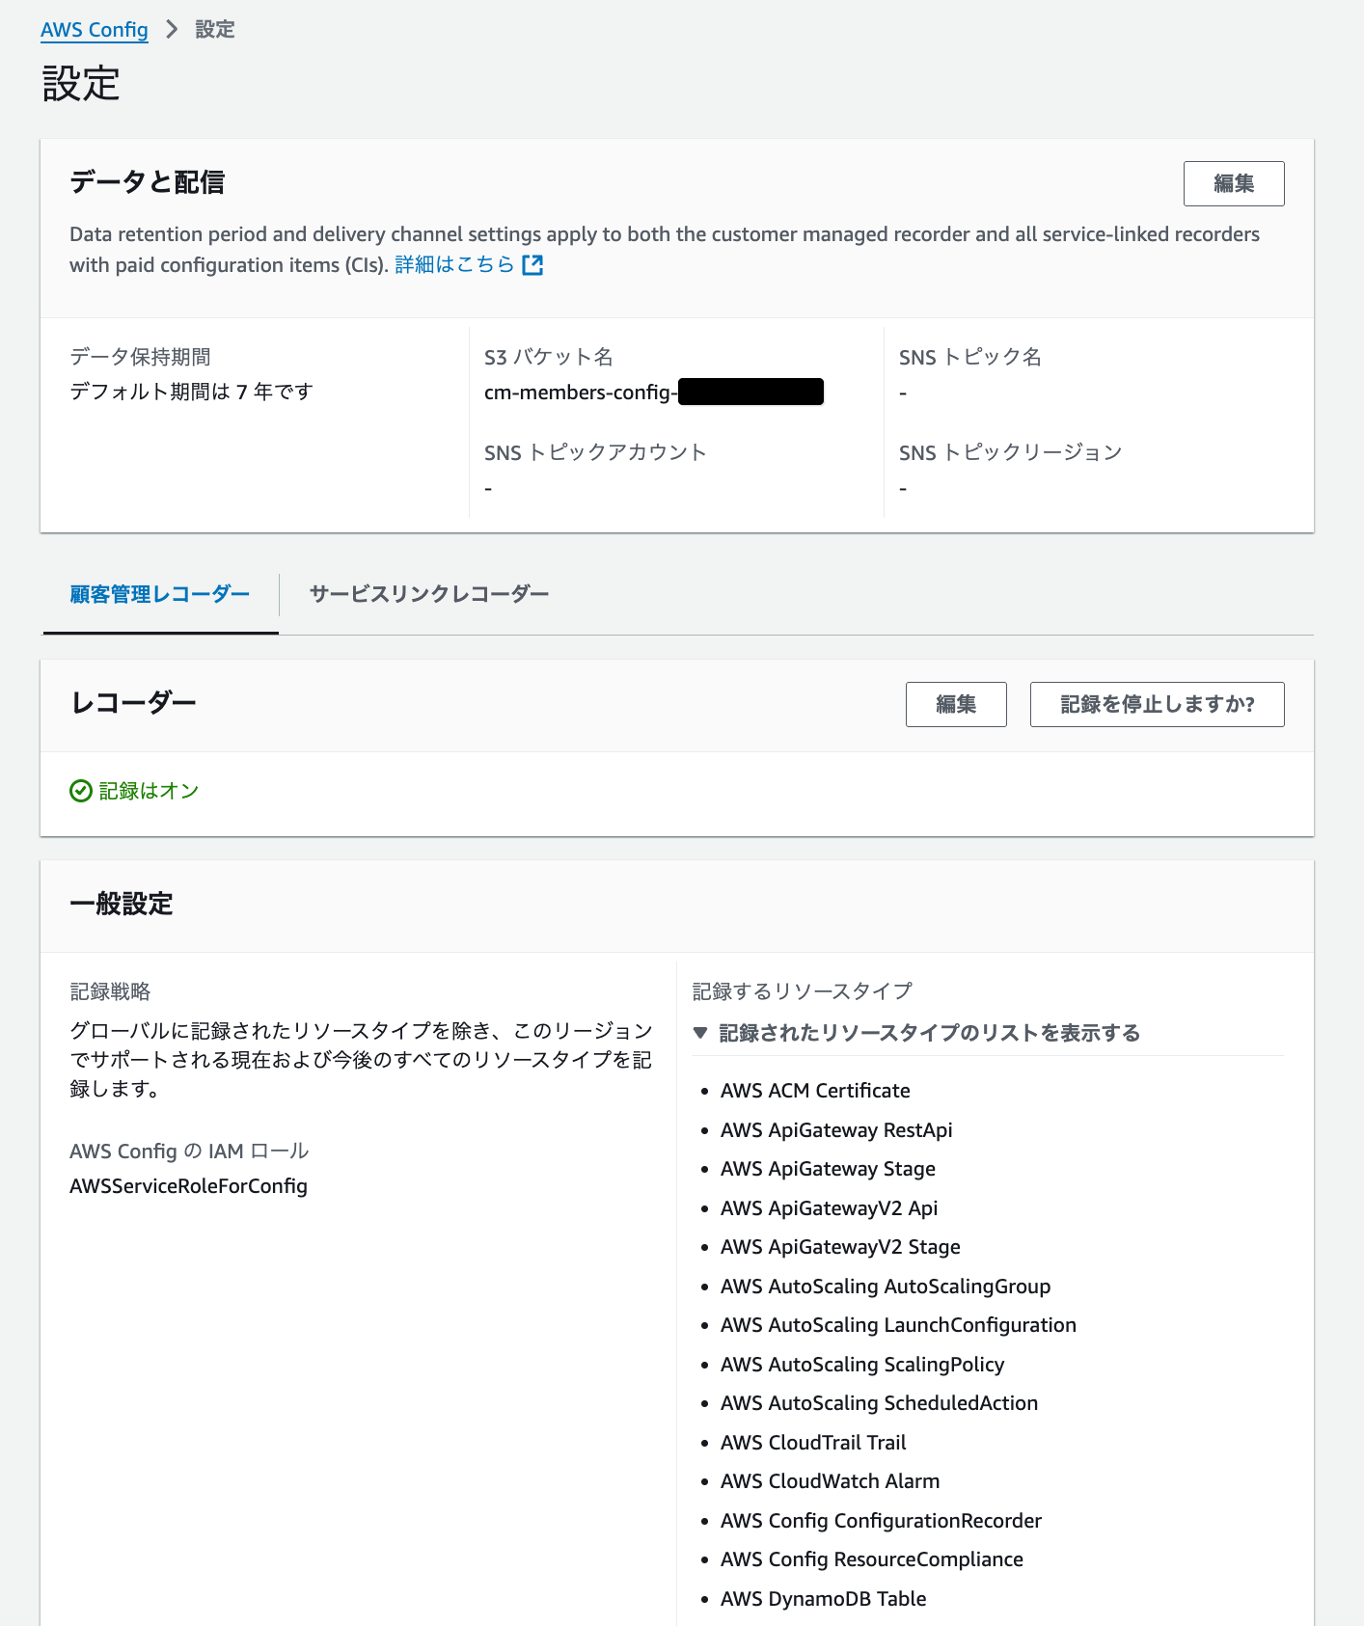Click the external link icon after 詳細はこちら
The height and width of the screenshot is (1626, 1364).
[x=532, y=265]
